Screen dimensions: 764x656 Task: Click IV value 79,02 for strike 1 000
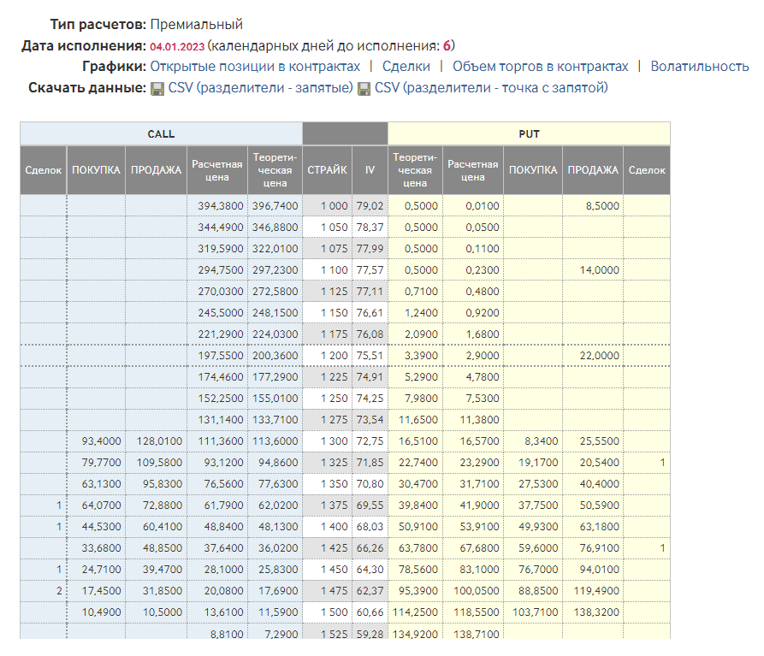click(370, 206)
